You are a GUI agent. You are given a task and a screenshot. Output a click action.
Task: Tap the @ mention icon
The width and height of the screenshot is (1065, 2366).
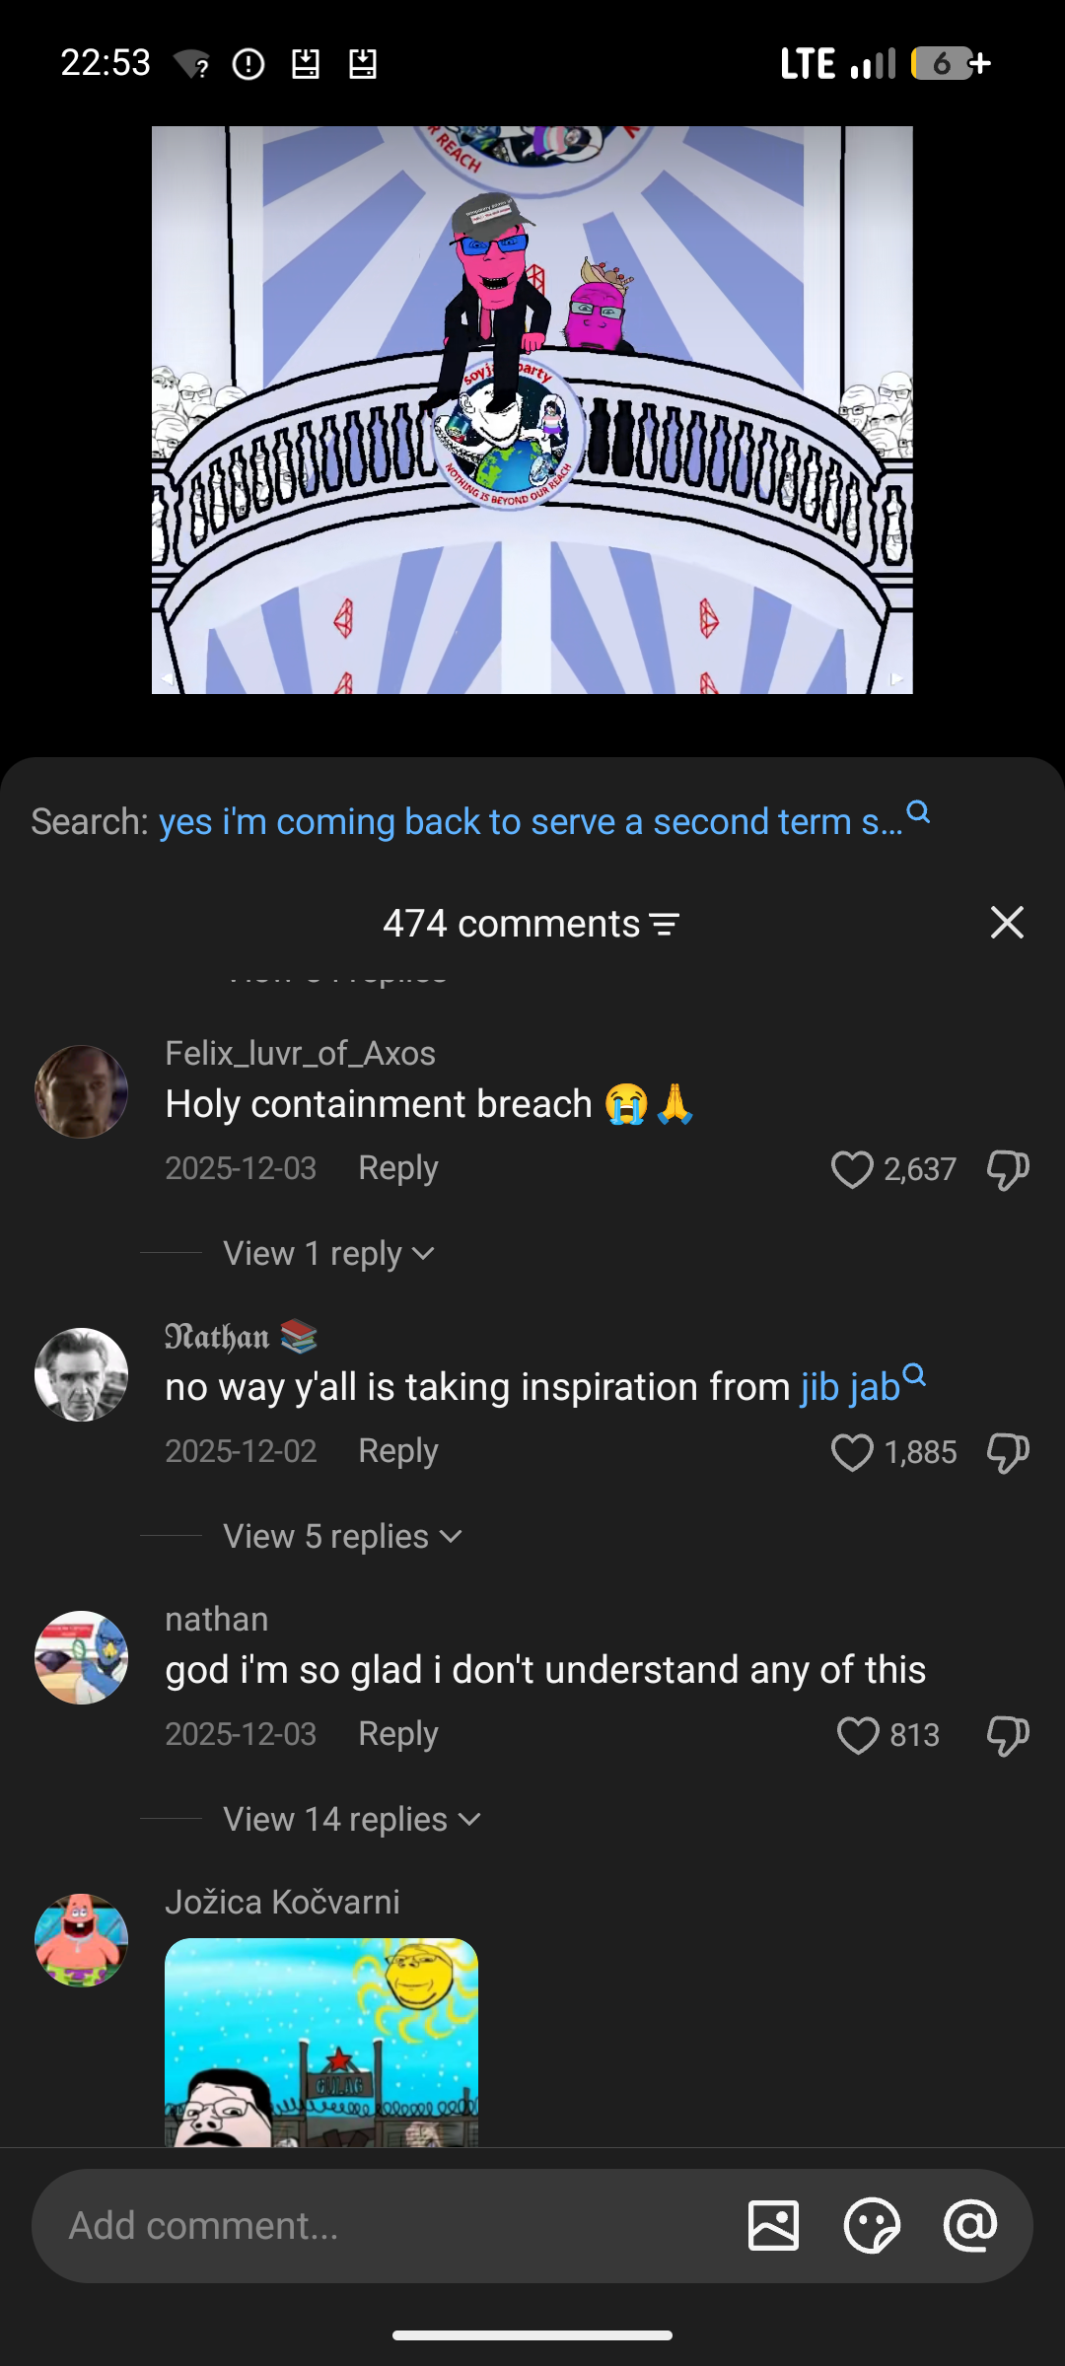(x=970, y=2225)
